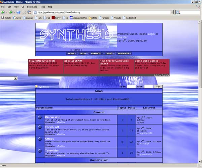Click the SEARCH forum navigation button

coord(96,53)
